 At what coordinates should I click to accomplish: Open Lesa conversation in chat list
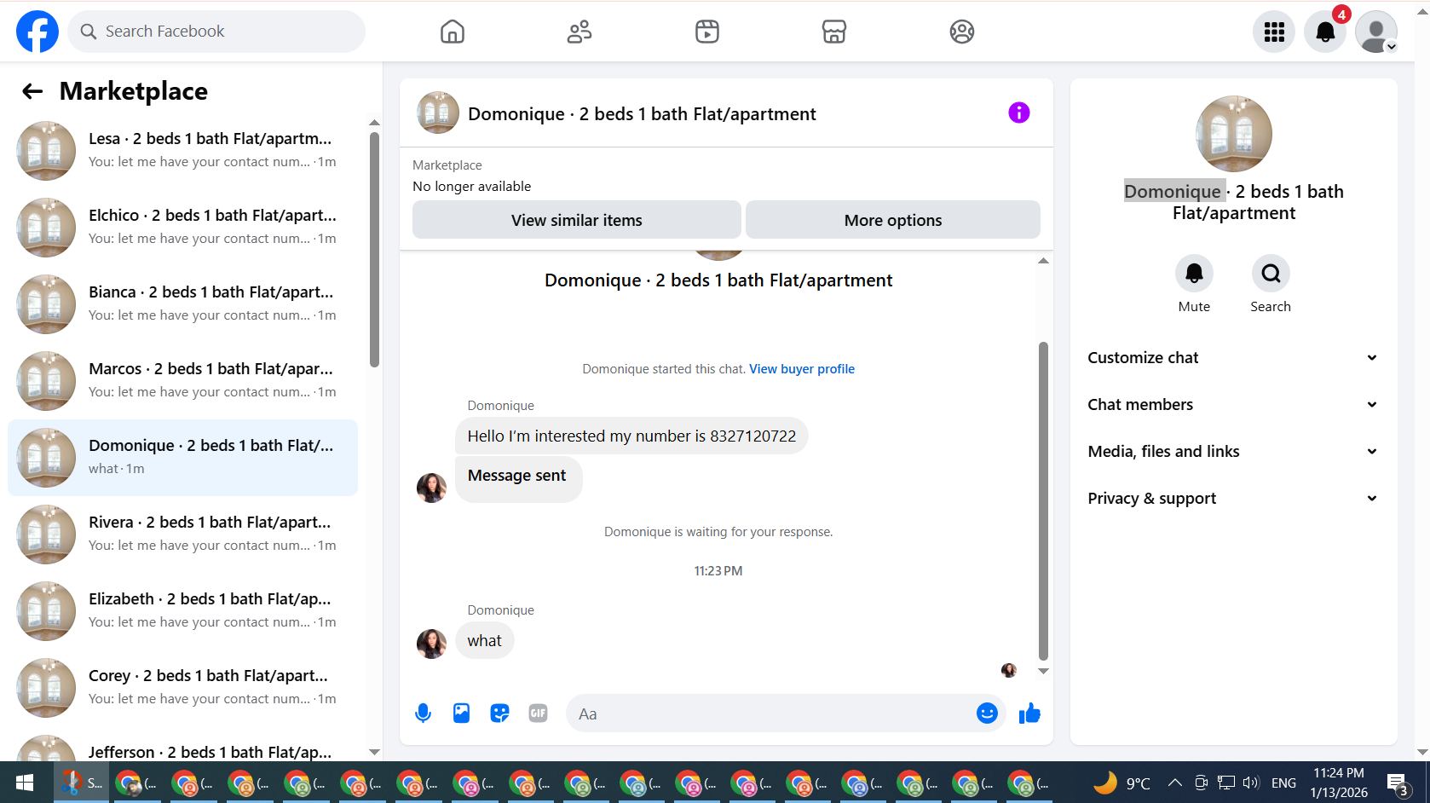[183, 151]
